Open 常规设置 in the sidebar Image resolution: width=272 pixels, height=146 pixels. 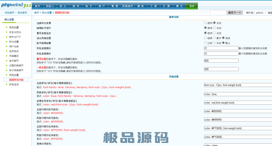tap(14, 27)
